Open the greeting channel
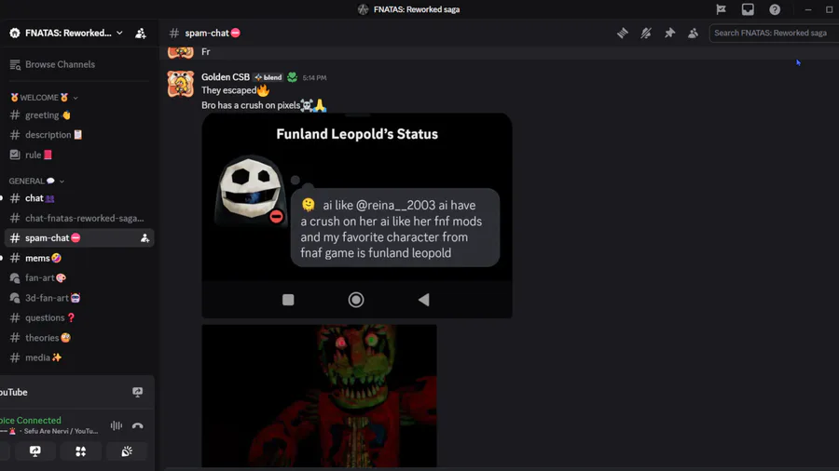This screenshot has height=471, width=839. 78,114
